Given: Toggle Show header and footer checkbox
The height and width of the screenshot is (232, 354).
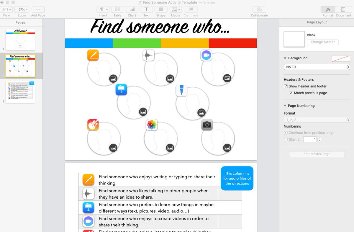Looking at the screenshot, I should click(x=286, y=86).
